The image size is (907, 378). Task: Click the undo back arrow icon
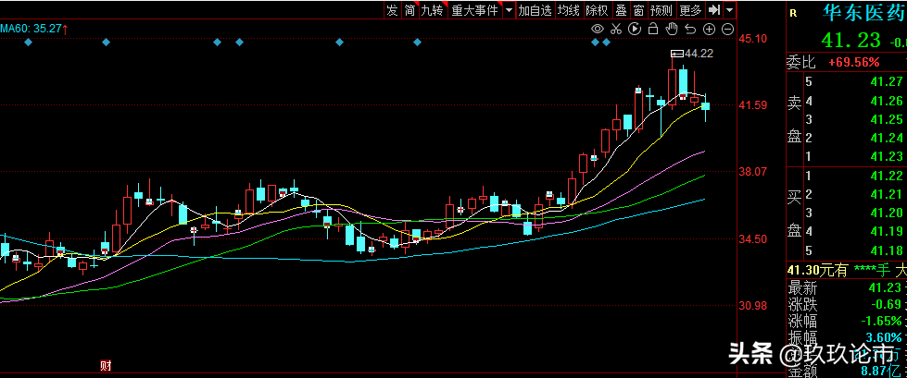(690, 29)
